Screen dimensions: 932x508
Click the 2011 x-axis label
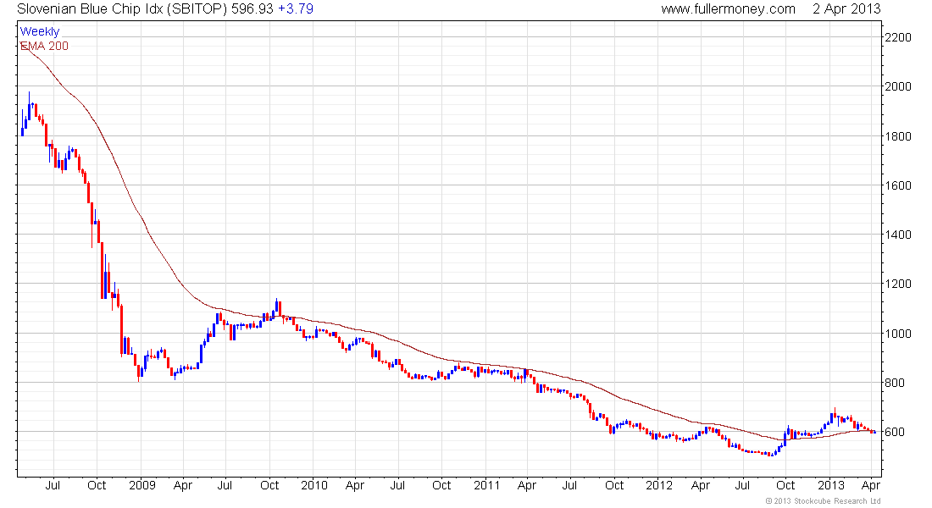(x=487, y=485)
